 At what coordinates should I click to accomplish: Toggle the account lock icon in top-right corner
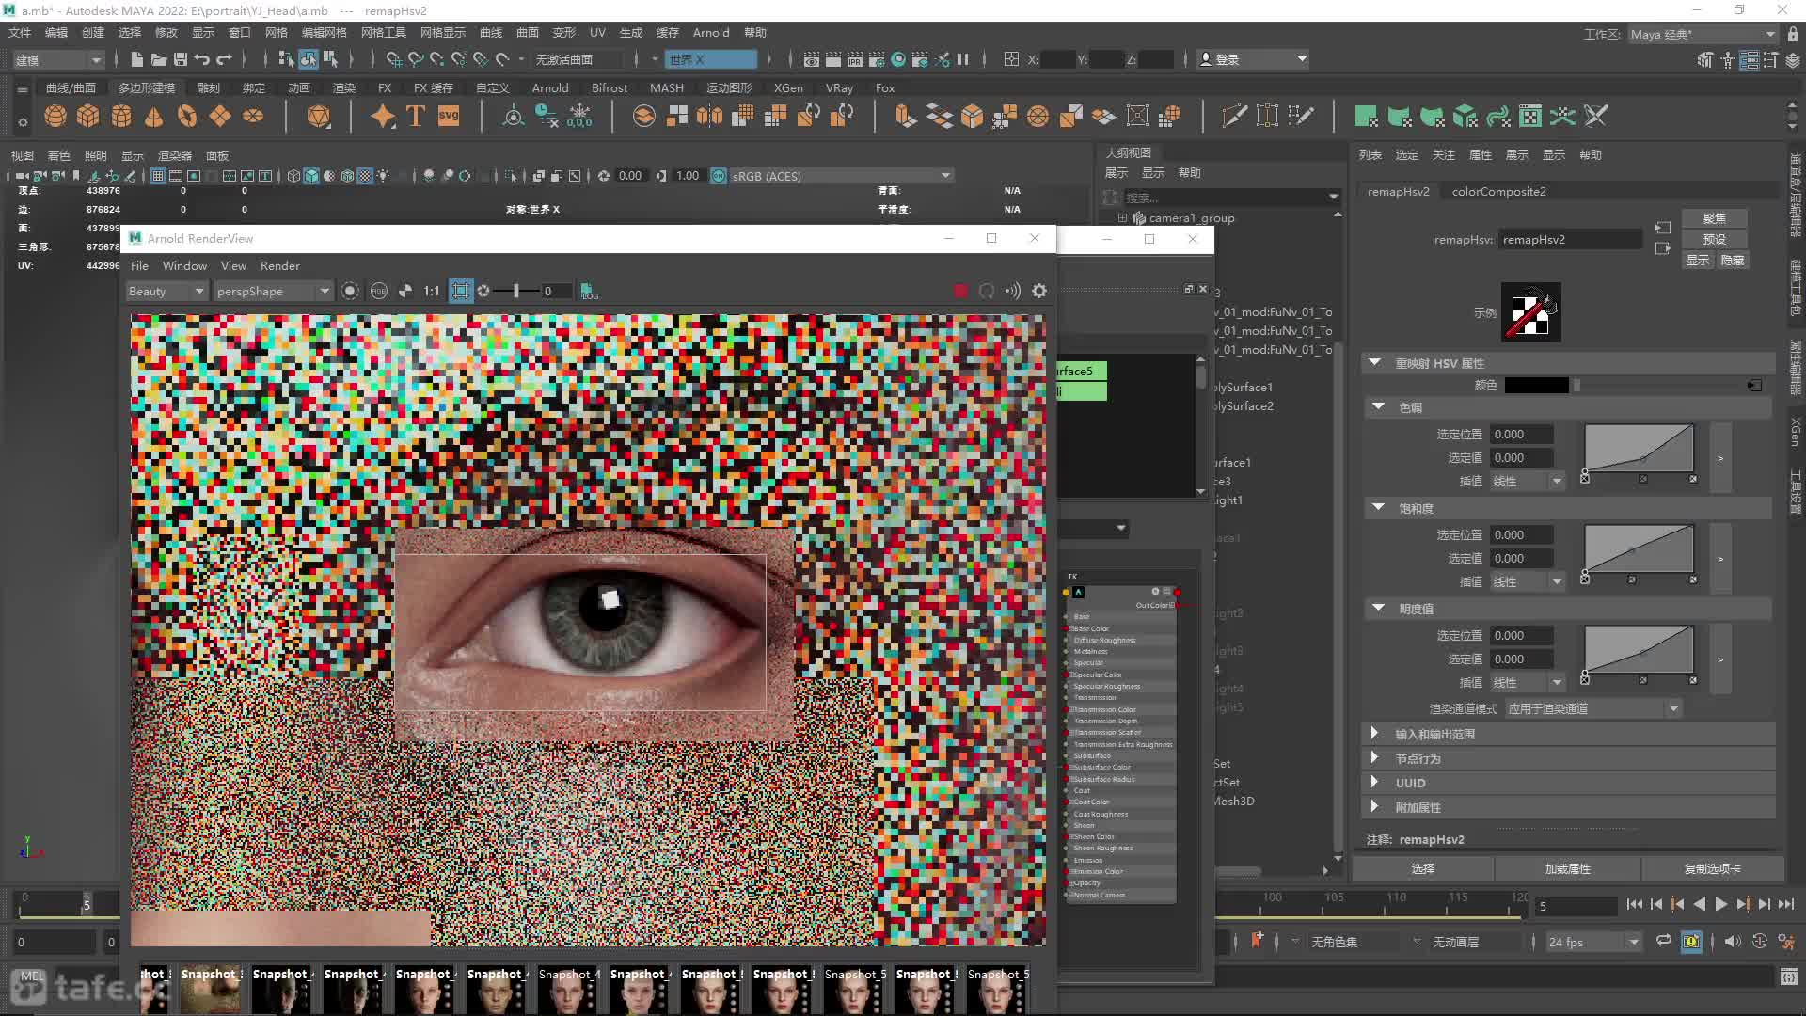click(x=1793, y=34)
